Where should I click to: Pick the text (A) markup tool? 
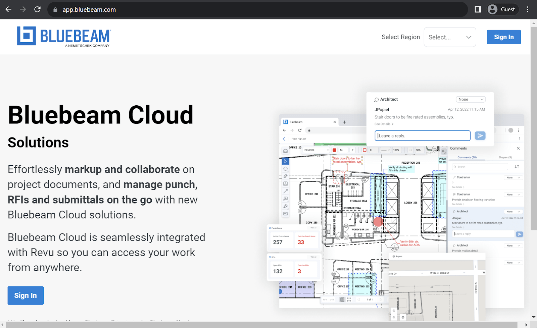tap(285, 183)
